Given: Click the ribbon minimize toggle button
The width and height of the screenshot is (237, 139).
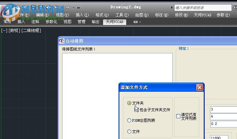Looking at the screenshot, I should (136, 22).
